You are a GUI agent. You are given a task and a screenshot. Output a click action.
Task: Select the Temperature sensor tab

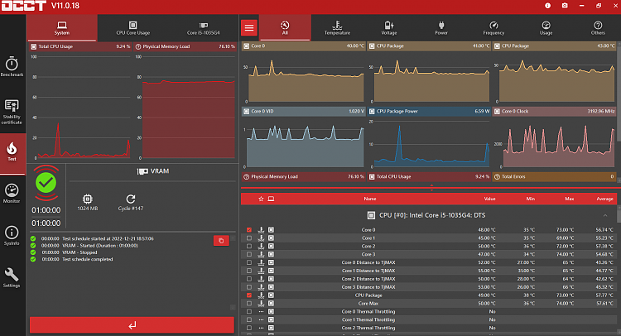pos(336,27)
